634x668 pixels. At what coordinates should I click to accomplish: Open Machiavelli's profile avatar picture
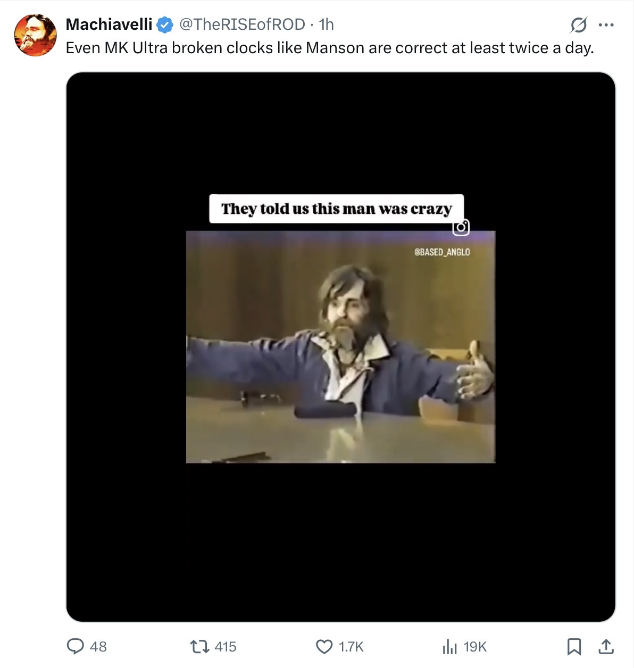pos(35,35)
